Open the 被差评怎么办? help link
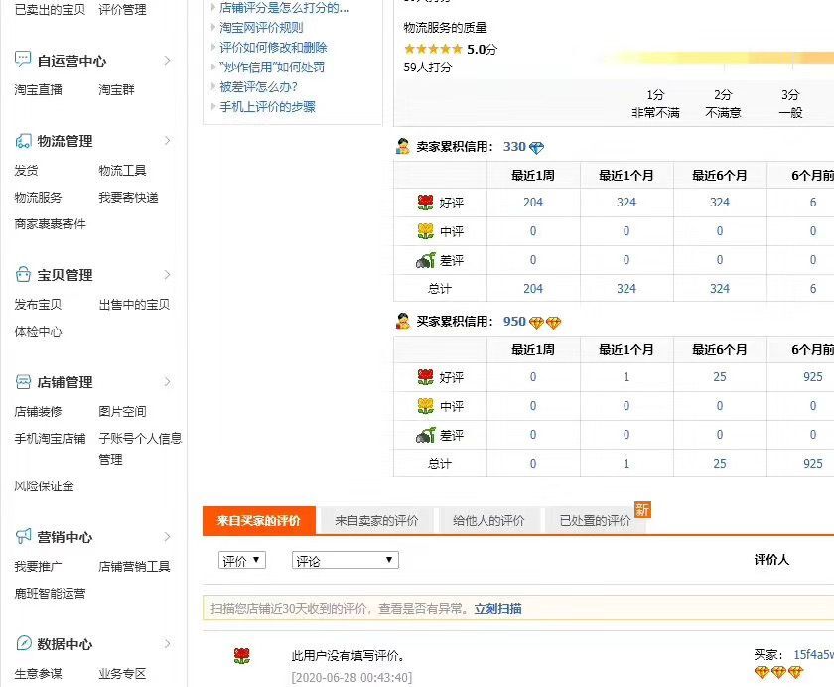Screen dimensions: 834x687 click(258, 86)
